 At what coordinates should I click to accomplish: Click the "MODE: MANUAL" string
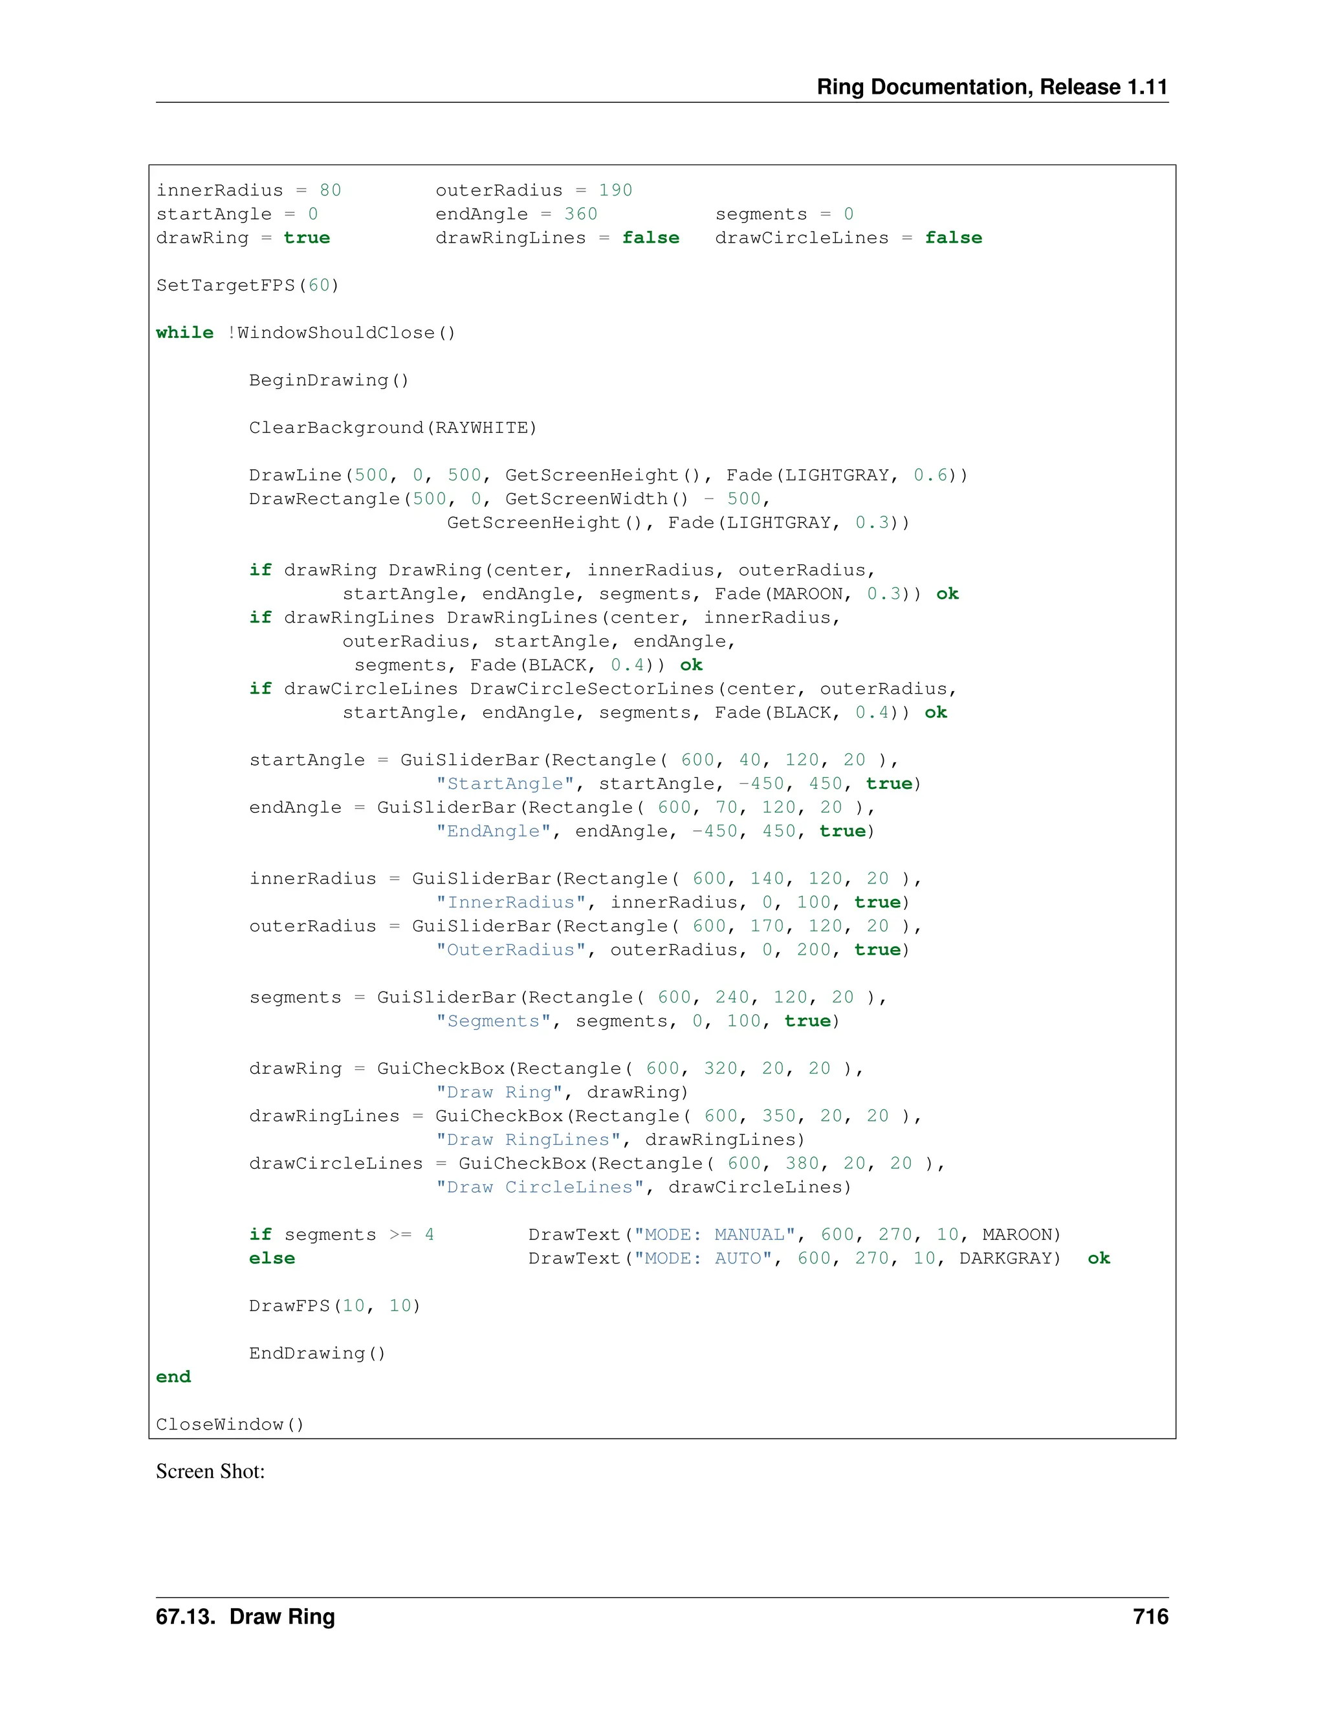tap(714, 1234)
